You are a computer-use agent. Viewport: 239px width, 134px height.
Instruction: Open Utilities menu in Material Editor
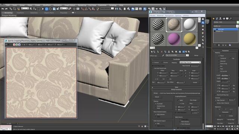click(x=186, y=16)
